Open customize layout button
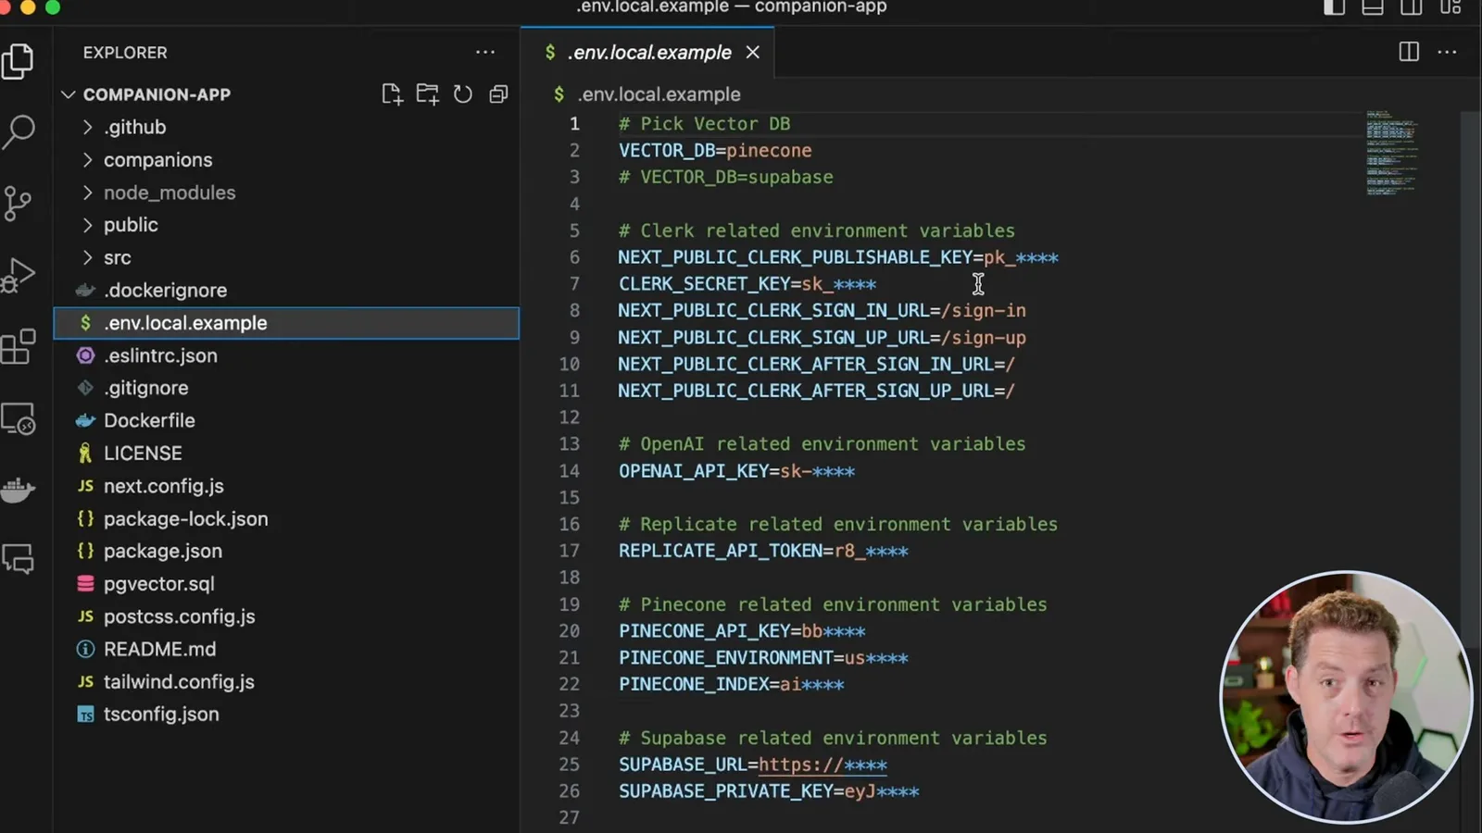Image resolution: width=1482 pixels, height=833 pixels. 1451,7
